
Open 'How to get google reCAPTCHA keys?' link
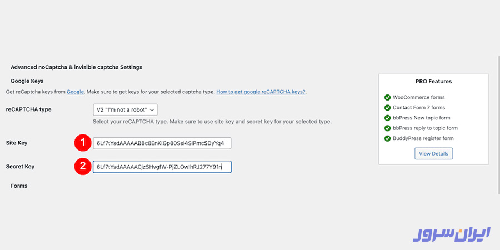pyautogui.click(x=261, y=92)
